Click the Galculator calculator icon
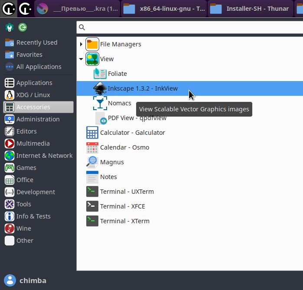303x290 pixels. [x=92, y=133]
